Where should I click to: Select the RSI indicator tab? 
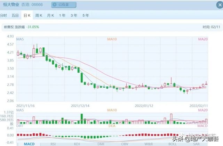(x=53, y=144)
